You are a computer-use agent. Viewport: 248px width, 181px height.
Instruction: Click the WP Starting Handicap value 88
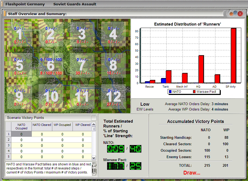(226, 137)
